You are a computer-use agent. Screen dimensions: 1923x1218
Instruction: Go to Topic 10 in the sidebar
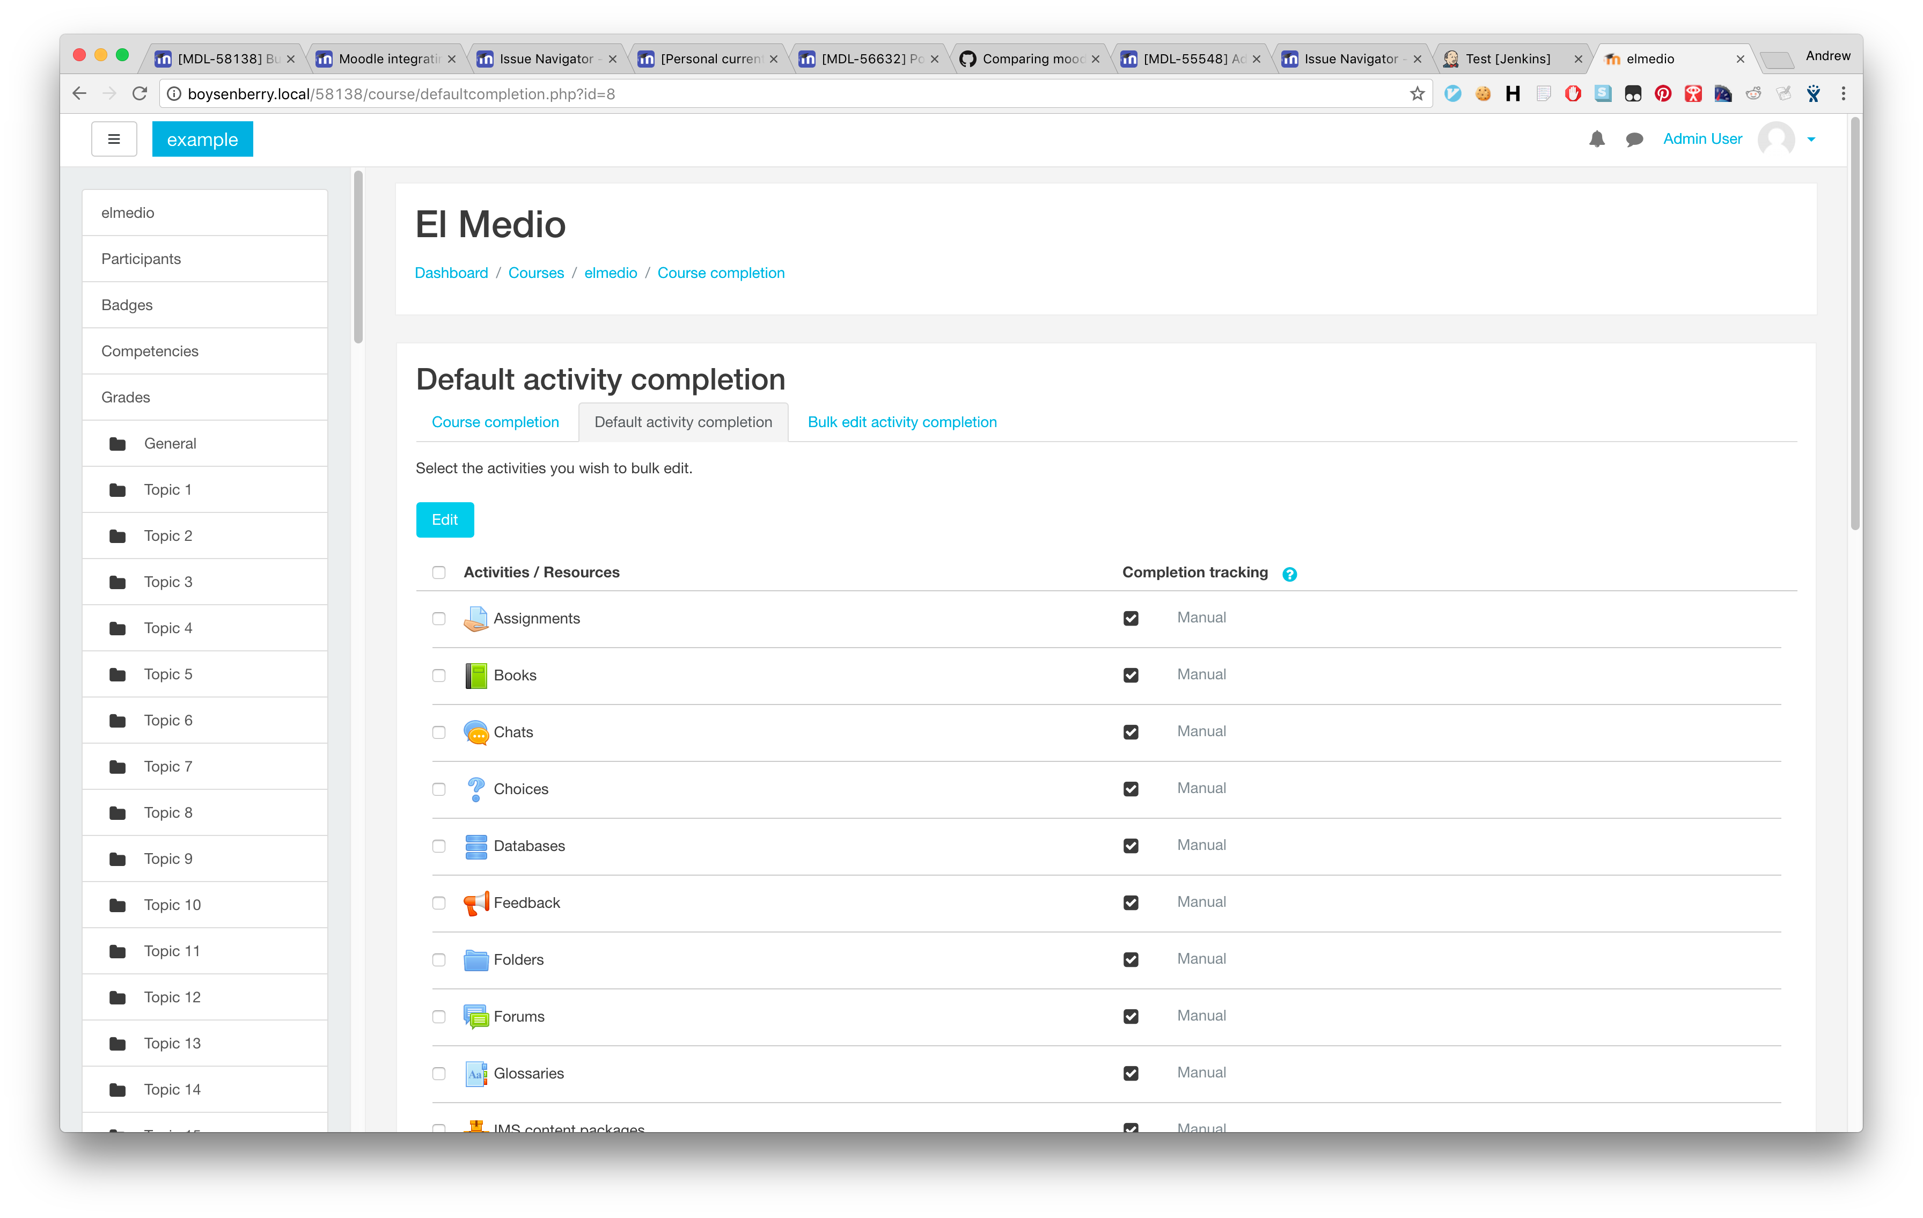click(x=204, y=904)
